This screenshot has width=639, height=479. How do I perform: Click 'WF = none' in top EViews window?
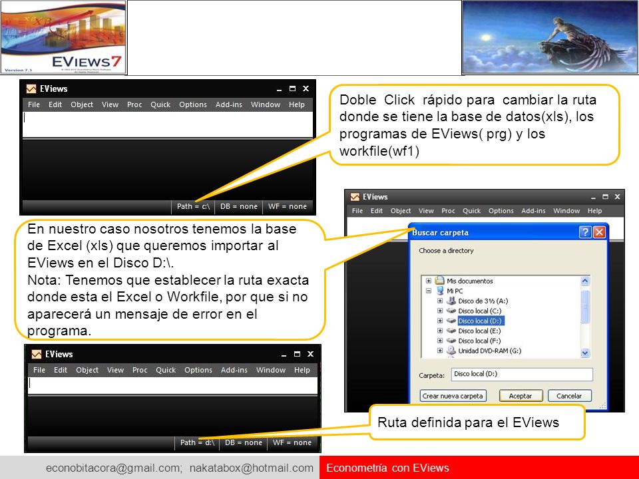(288, 206)
